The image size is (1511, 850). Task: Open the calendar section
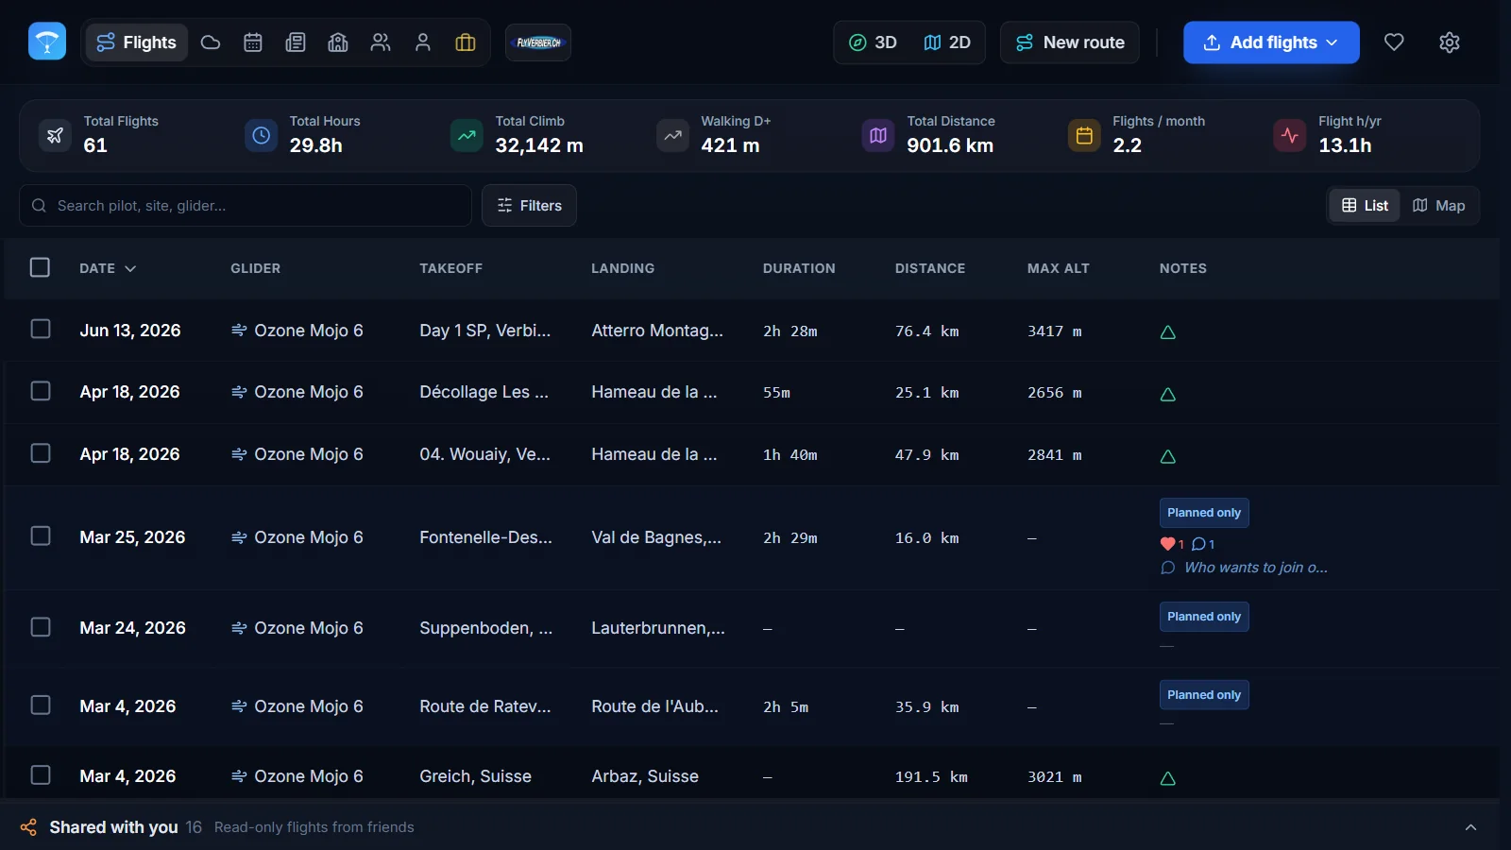tap(253, 42)
